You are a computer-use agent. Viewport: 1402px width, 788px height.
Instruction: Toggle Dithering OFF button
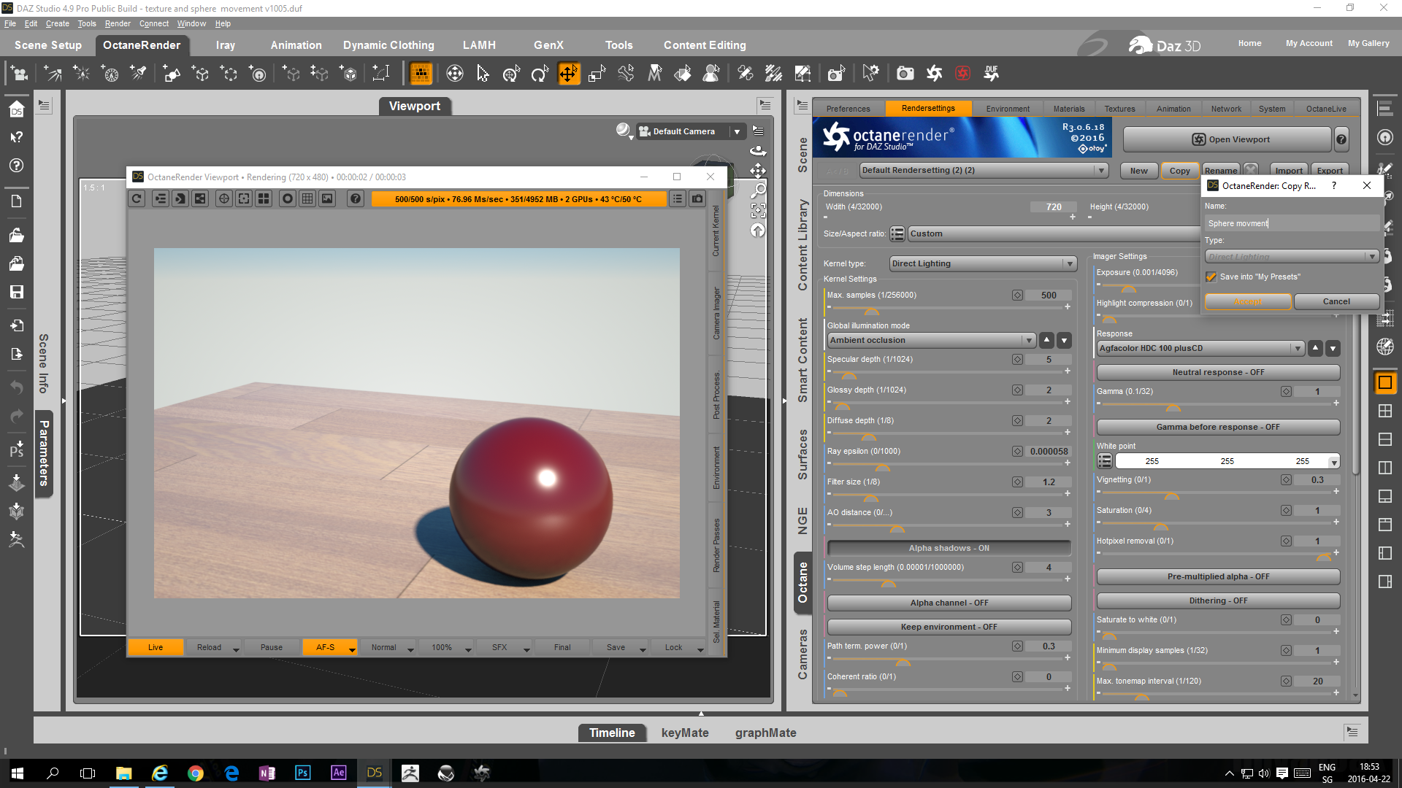point(1217,600)
